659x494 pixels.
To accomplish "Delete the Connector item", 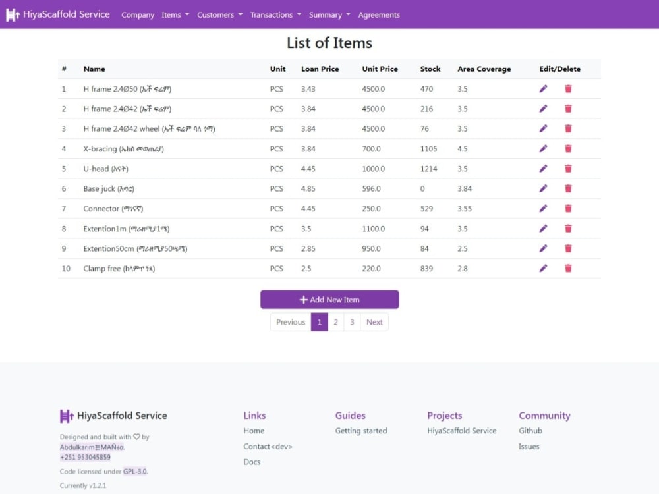I will coord(568,208).
